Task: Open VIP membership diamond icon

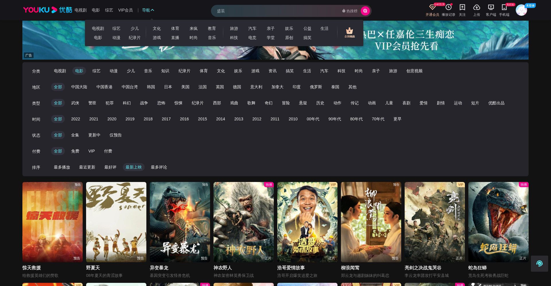Action: point(432,7)
